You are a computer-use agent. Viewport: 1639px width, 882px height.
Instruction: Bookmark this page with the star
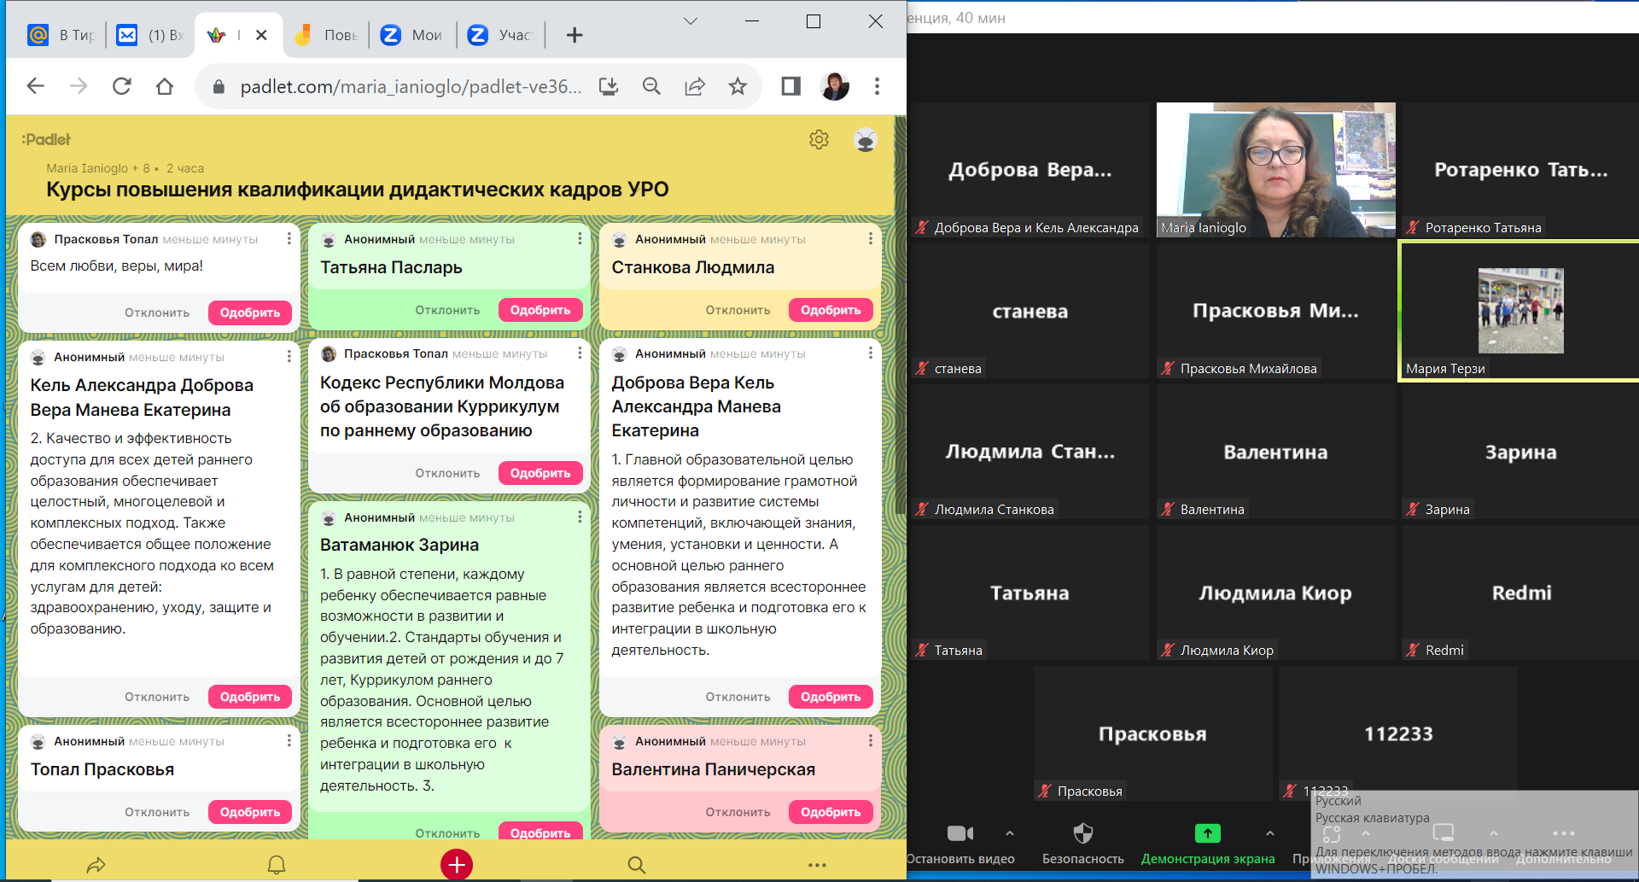[x=738, y=86]
